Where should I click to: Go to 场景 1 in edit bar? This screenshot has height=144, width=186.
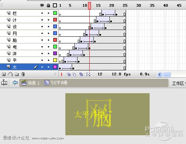[33, 83]
